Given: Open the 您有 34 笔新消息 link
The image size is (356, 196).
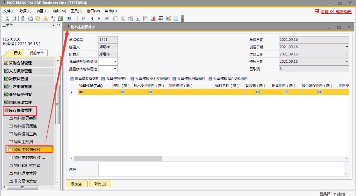Looking at the screenshot, I should tap(336, 12).
